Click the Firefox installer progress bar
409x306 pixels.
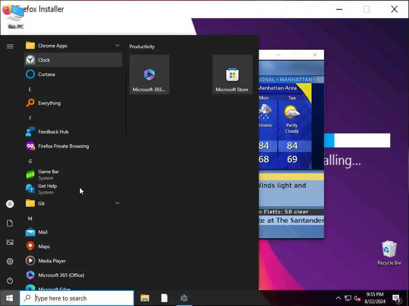(357, 141)
